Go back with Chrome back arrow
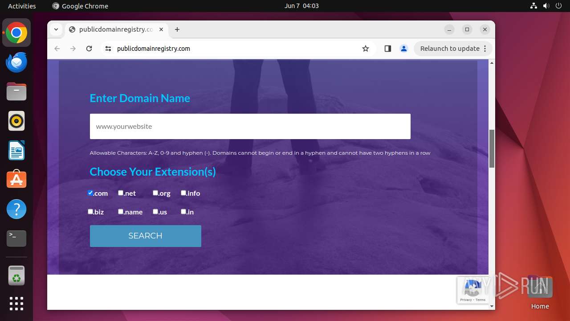Viewport: 570px width, 321px height. (x=57, y=49)
